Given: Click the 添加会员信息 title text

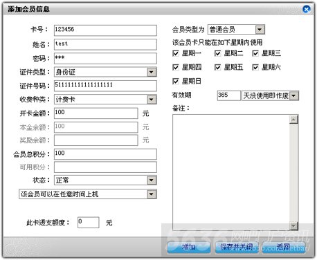Looking at the screenshot, I should [x=28, y=9].
